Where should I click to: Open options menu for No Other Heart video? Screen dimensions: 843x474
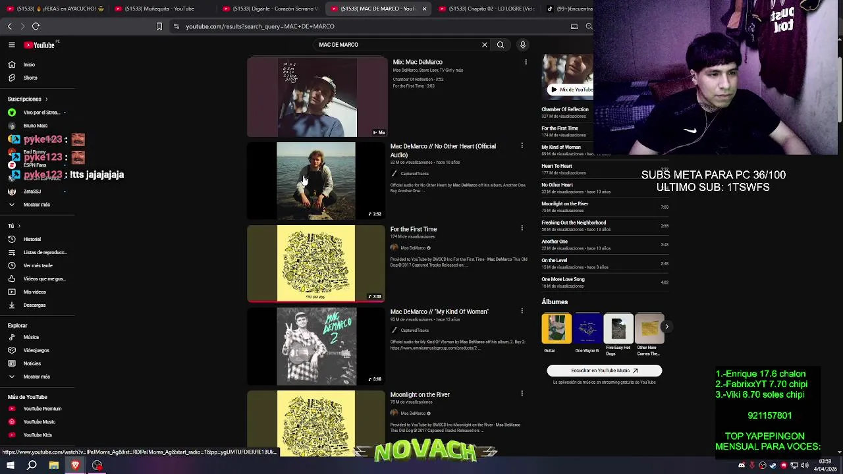[x=522, y=145]
